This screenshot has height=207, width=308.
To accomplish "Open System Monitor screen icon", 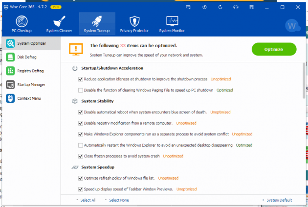I will pos(172,22).
